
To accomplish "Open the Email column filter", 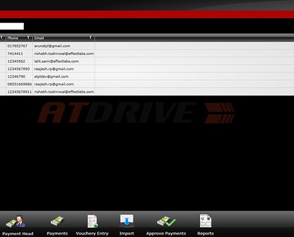I will 90,37.
